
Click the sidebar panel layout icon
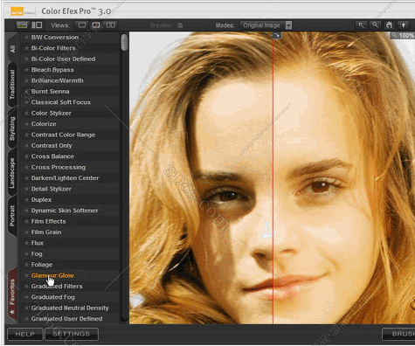coord(37,25)
